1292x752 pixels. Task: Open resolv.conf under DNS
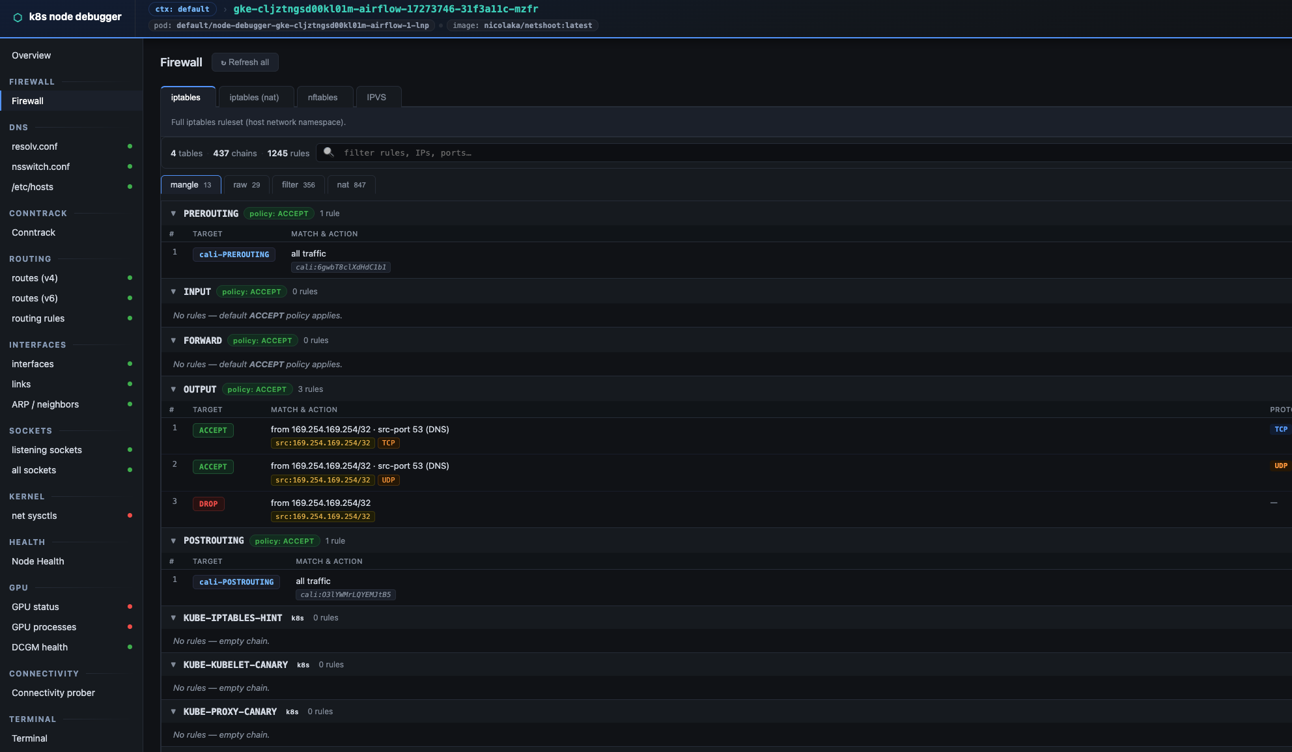(x=72, y=146)
